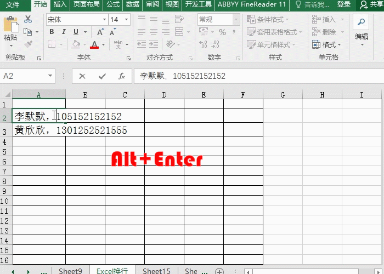This screenshot has width=384, height=274.
Task: Click 格式 format cells button
Action: [x=326, y=44]
